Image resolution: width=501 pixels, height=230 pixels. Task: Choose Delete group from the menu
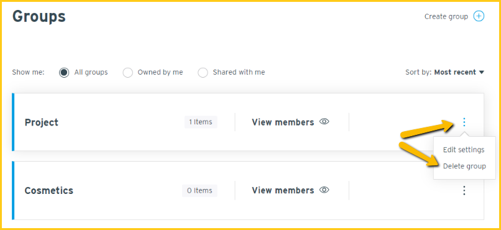click(464, 166)
